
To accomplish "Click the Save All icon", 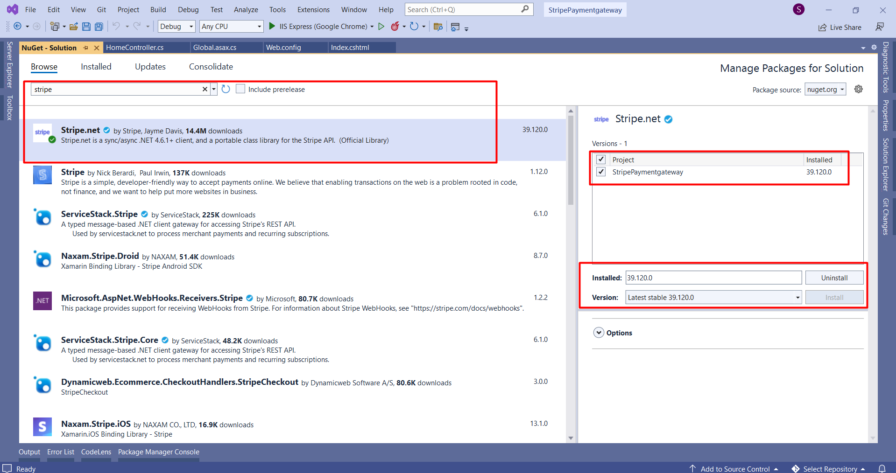I will click(99, 27).
